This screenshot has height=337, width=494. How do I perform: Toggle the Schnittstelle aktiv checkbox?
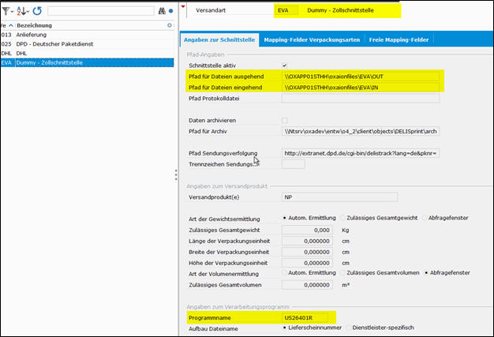(x=285, y=64)
